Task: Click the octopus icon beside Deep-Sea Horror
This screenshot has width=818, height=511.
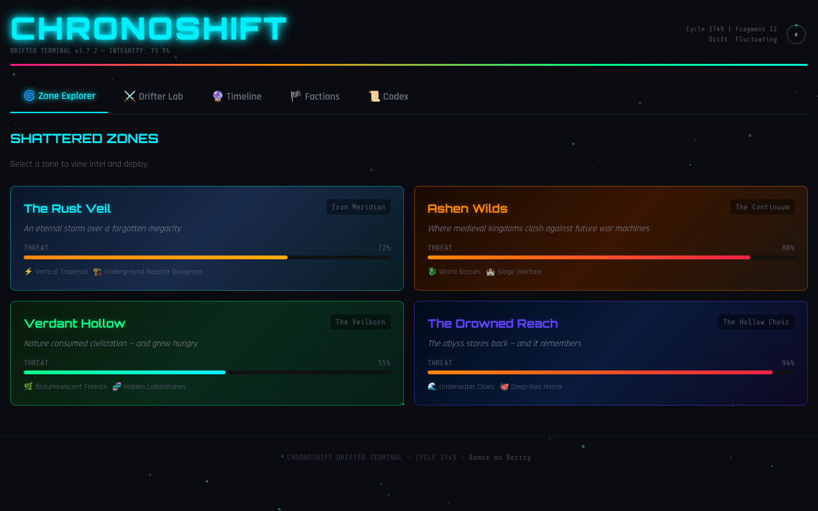Action: tap(504, 386)
